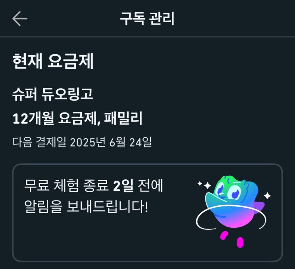The width and height of the screenshot is (295, 269).
Task: Select the date 2025년 6월 24일
Action: point(111,142)
